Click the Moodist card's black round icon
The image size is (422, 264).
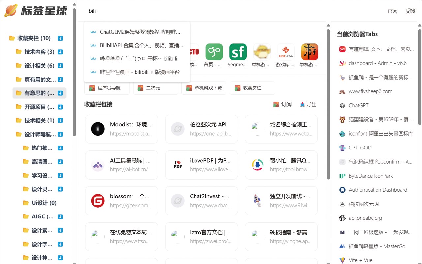98,129
